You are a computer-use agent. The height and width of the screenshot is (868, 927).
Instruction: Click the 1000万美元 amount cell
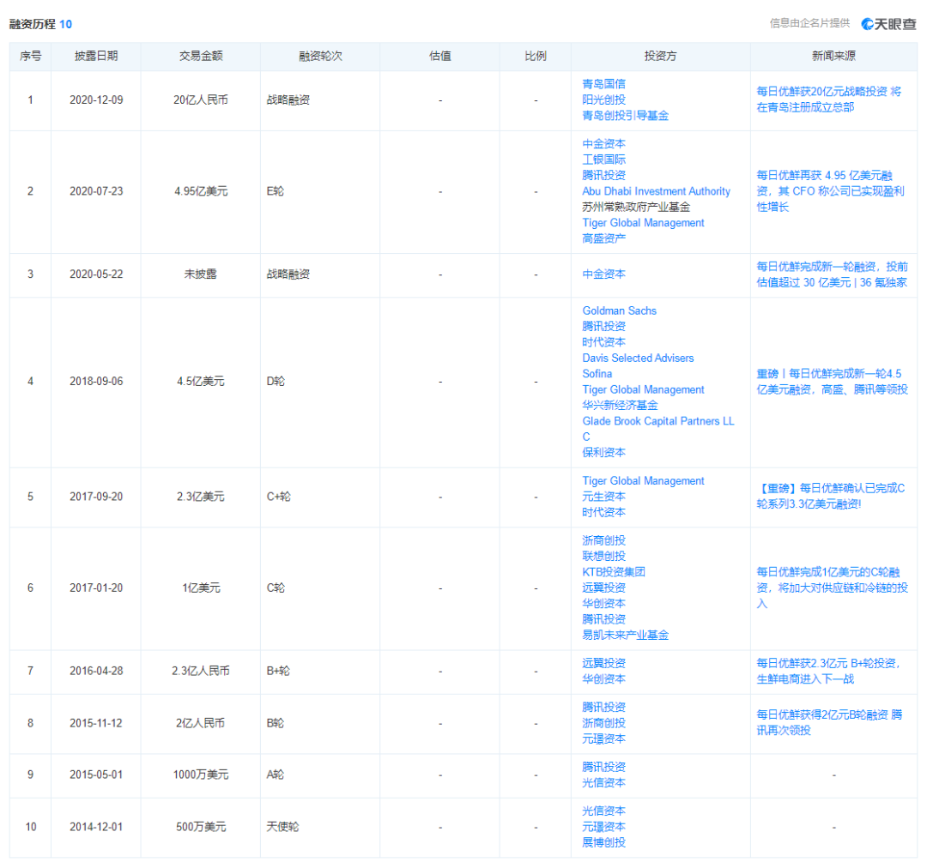tap(201, 775)
